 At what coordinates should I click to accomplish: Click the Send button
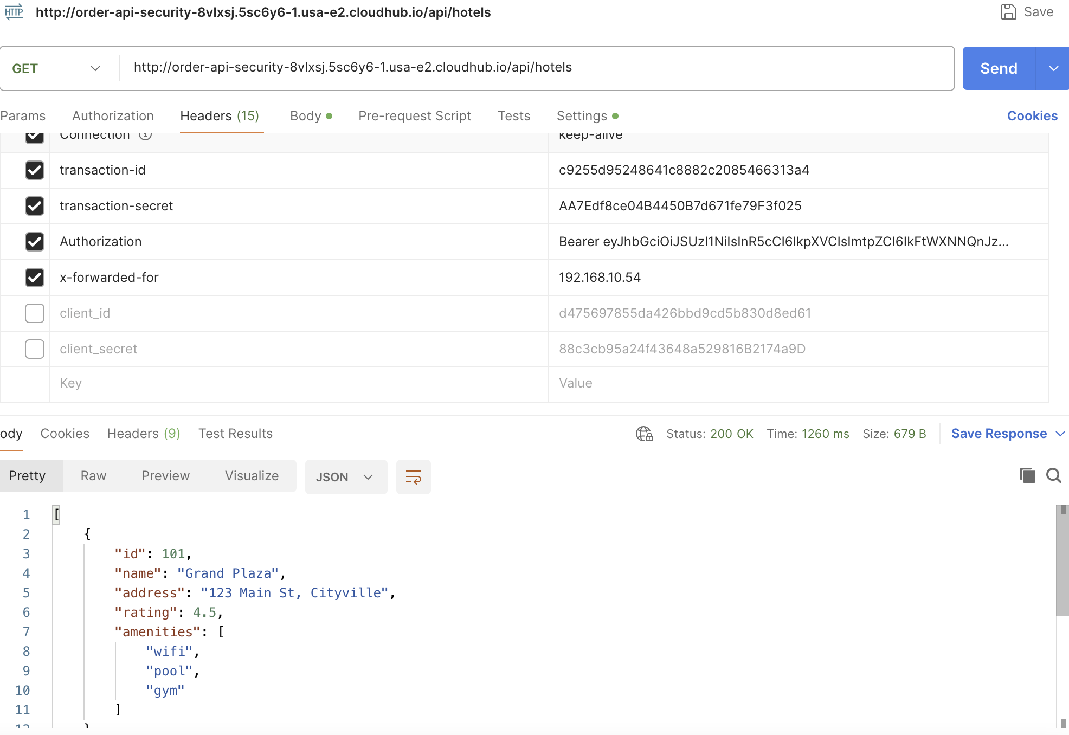pos(999,68)
